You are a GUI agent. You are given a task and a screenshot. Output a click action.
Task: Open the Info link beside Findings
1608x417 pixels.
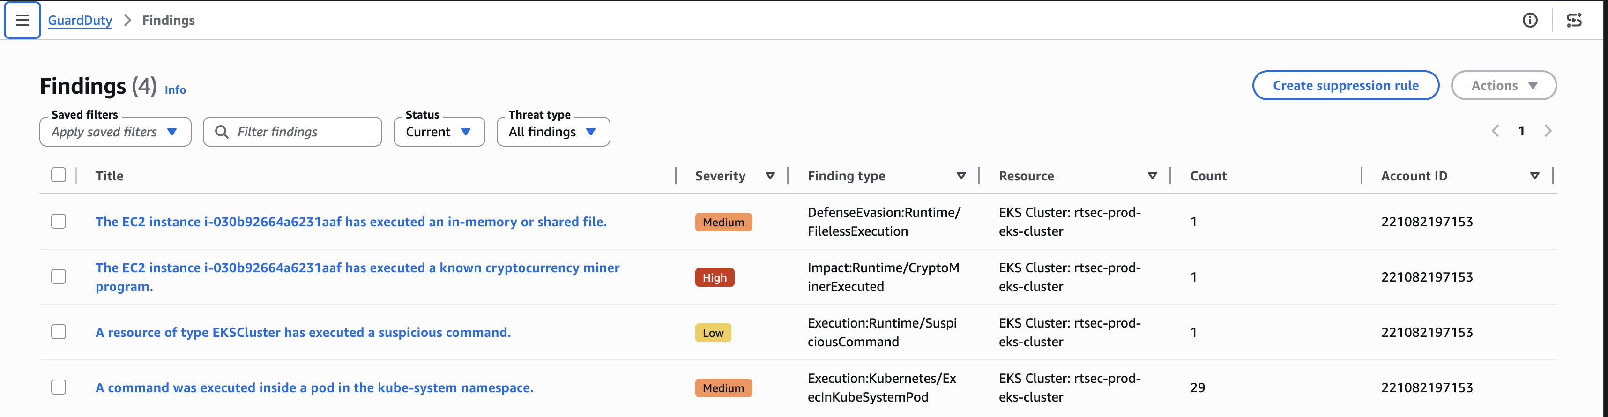click(x=175, y=89)
